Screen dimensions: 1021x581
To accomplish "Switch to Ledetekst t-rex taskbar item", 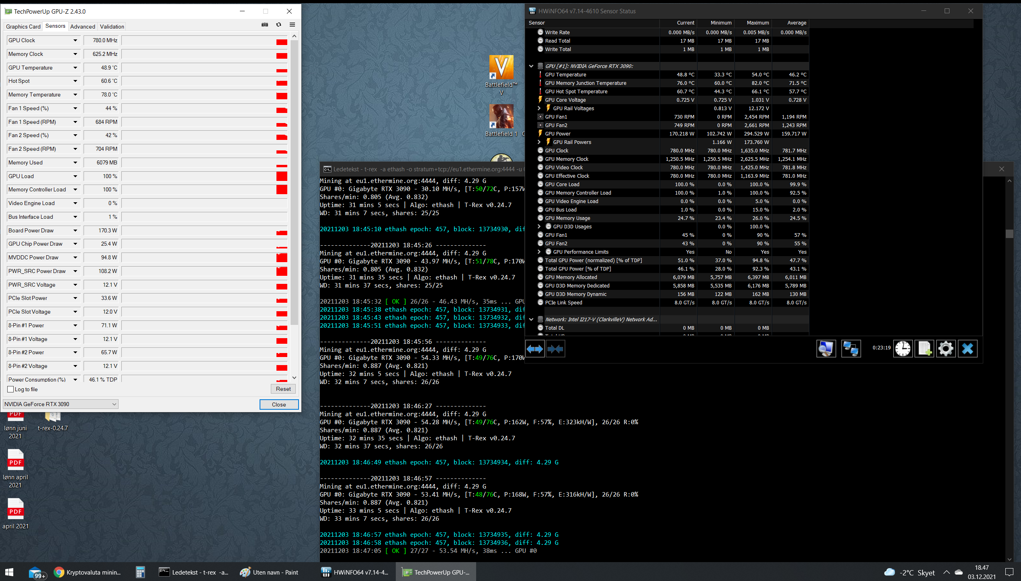I will point(193,572).
